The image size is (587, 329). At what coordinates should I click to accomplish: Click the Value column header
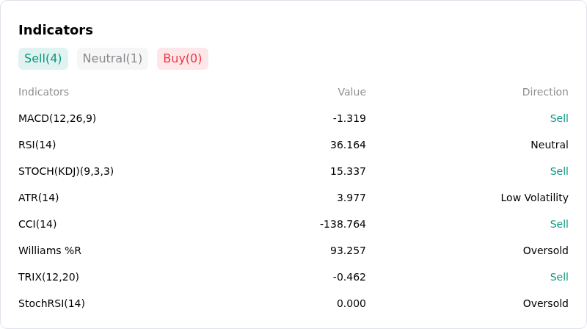(351, 92)
